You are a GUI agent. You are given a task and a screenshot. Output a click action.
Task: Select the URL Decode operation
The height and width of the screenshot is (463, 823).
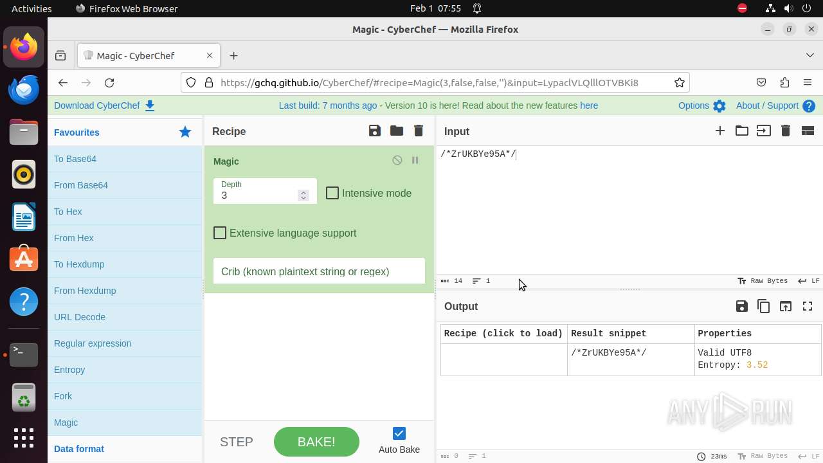[125, 317]
